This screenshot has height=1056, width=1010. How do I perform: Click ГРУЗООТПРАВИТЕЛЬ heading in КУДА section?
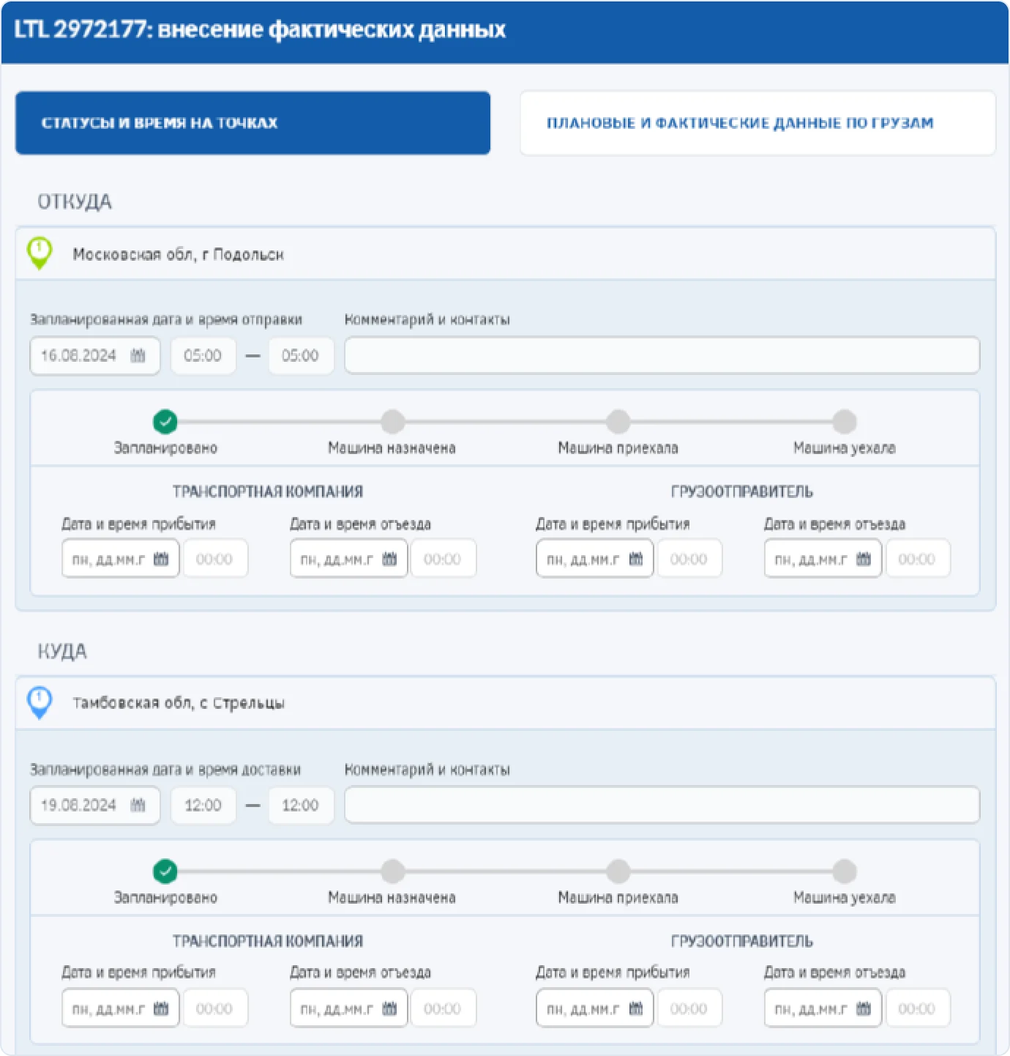click(x=742, y=941)
